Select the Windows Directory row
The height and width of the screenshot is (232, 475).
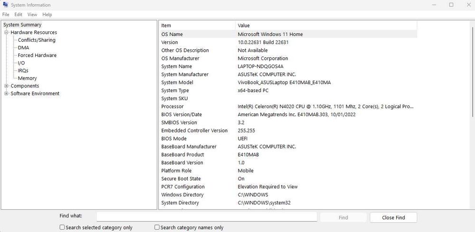point(288,195)
